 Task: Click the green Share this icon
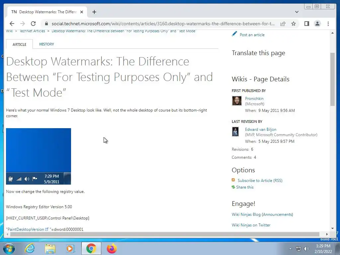(233, 187)
